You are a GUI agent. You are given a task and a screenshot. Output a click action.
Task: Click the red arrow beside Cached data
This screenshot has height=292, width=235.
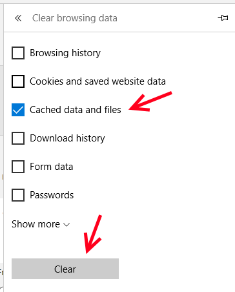150,101
